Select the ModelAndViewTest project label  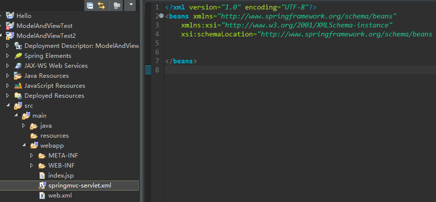(44, 26)
